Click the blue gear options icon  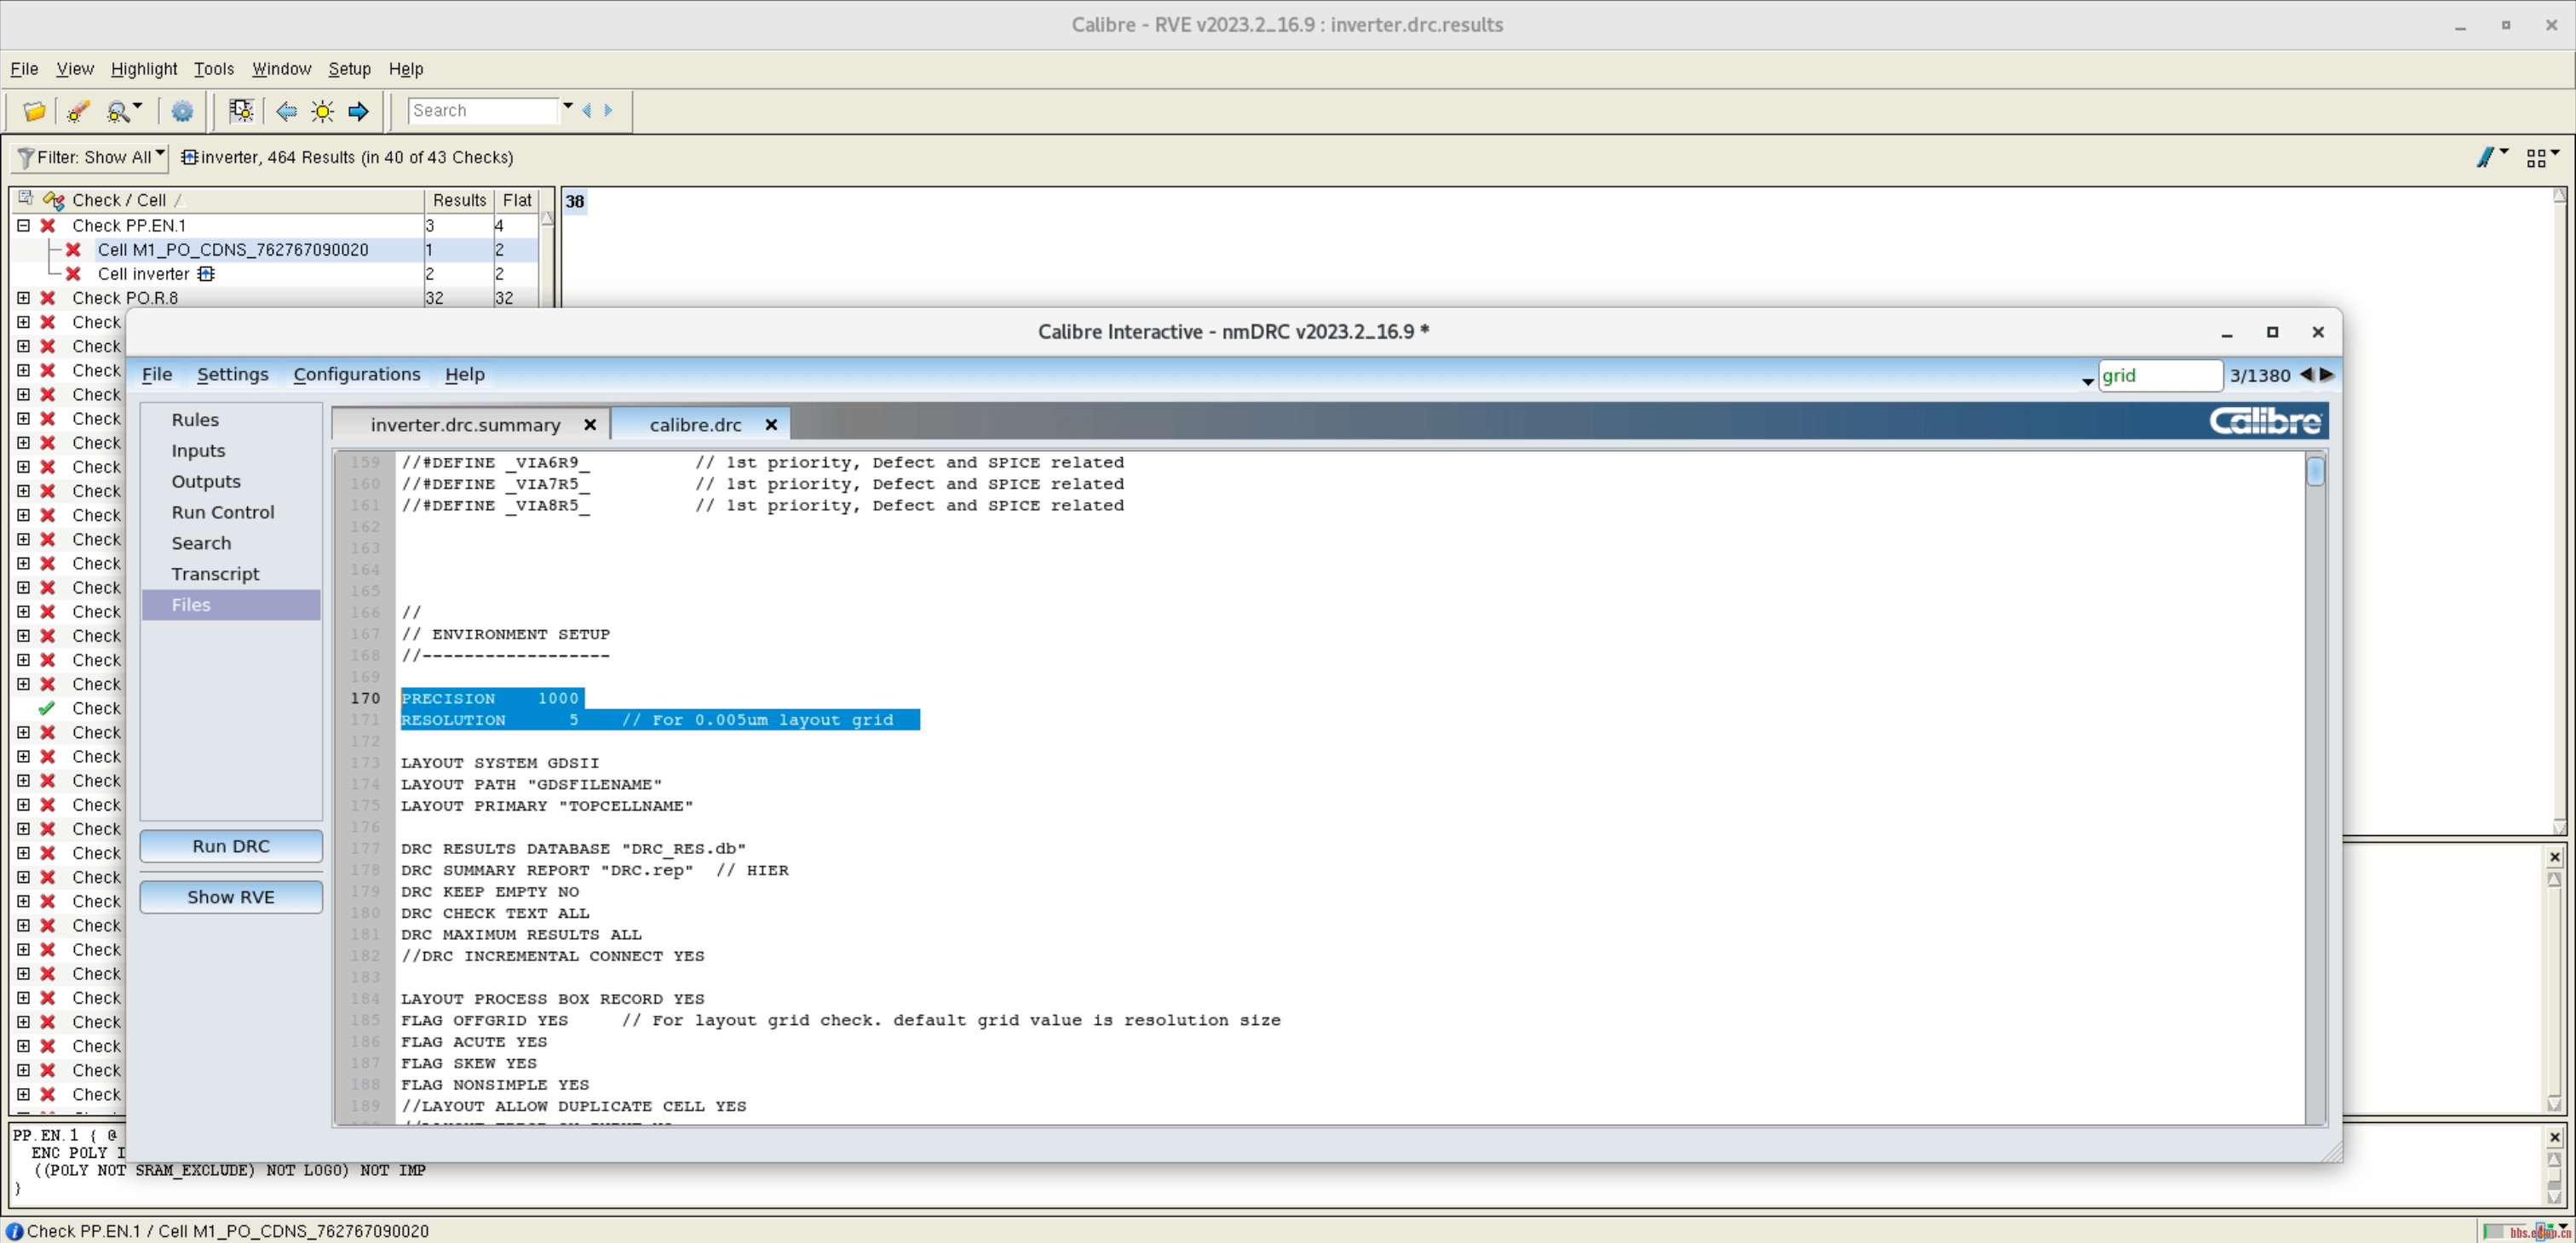[x=182, y=111]
